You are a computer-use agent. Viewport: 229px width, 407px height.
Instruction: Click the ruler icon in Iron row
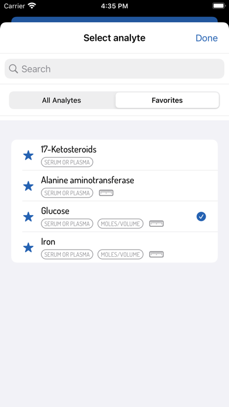tap(157, 254)
